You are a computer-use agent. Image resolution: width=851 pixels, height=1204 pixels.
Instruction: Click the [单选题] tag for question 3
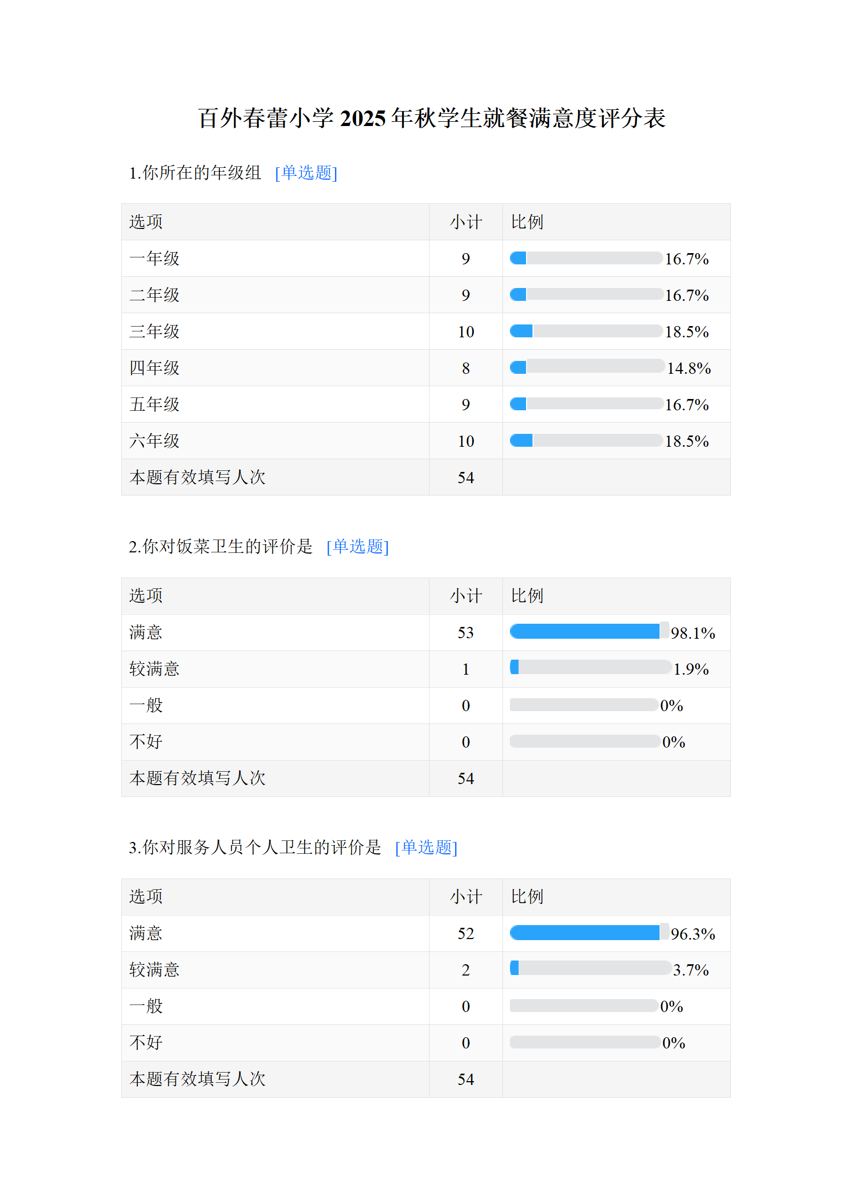426,847
